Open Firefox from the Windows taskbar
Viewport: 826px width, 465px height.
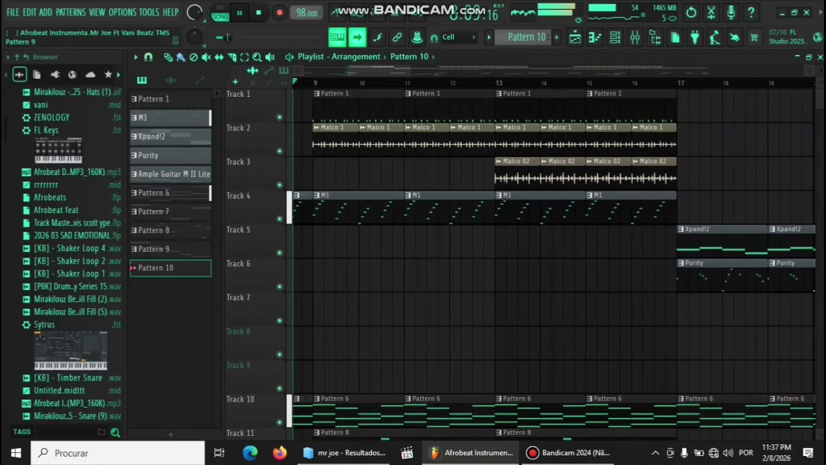point(279,453)
